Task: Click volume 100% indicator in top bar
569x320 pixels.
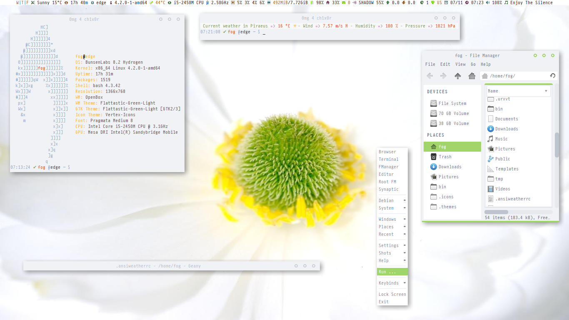Action: 494,2
